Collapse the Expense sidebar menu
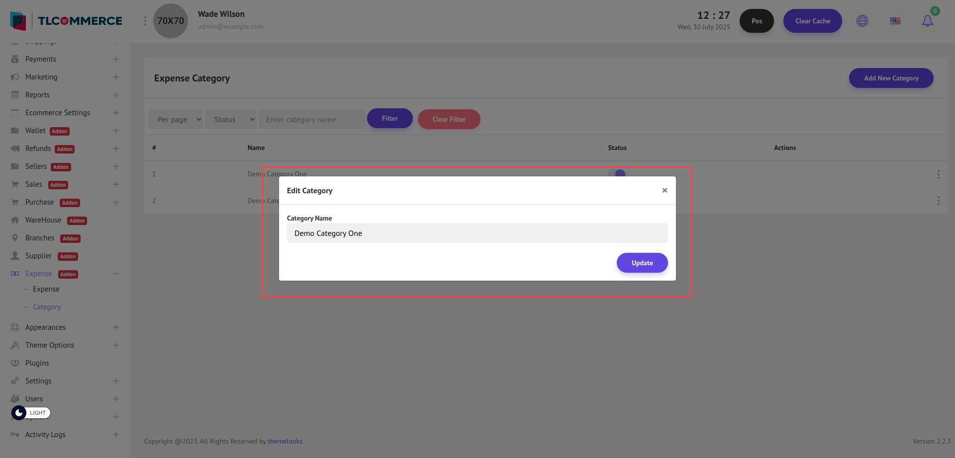Viewport: 955px width, 458px height. coord(115,274)
